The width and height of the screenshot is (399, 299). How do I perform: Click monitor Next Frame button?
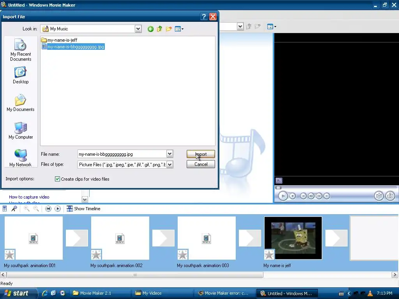click(319, 196)
